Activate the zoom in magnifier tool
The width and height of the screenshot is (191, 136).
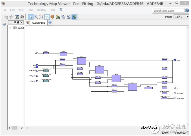click(36, 17)
